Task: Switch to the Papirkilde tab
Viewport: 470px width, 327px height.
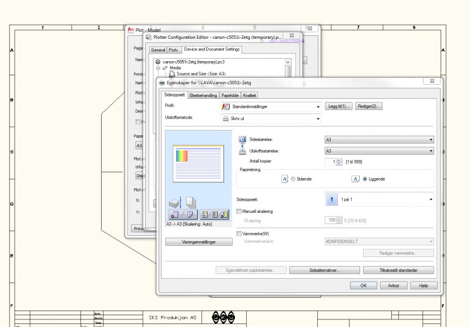Action: (x=230, y=95)
